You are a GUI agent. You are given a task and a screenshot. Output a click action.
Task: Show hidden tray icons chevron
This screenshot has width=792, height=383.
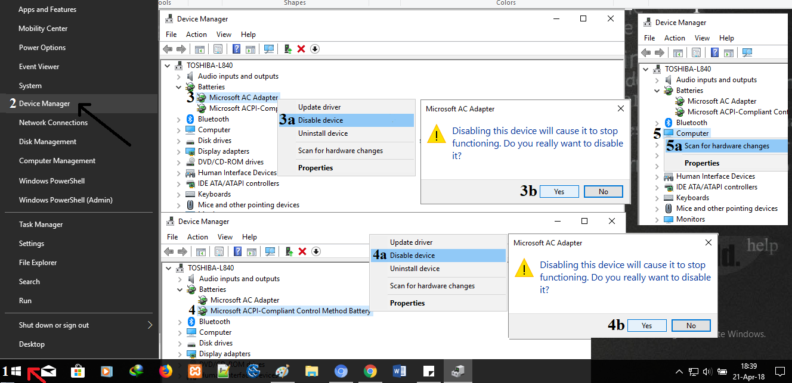tap(679, 372)
